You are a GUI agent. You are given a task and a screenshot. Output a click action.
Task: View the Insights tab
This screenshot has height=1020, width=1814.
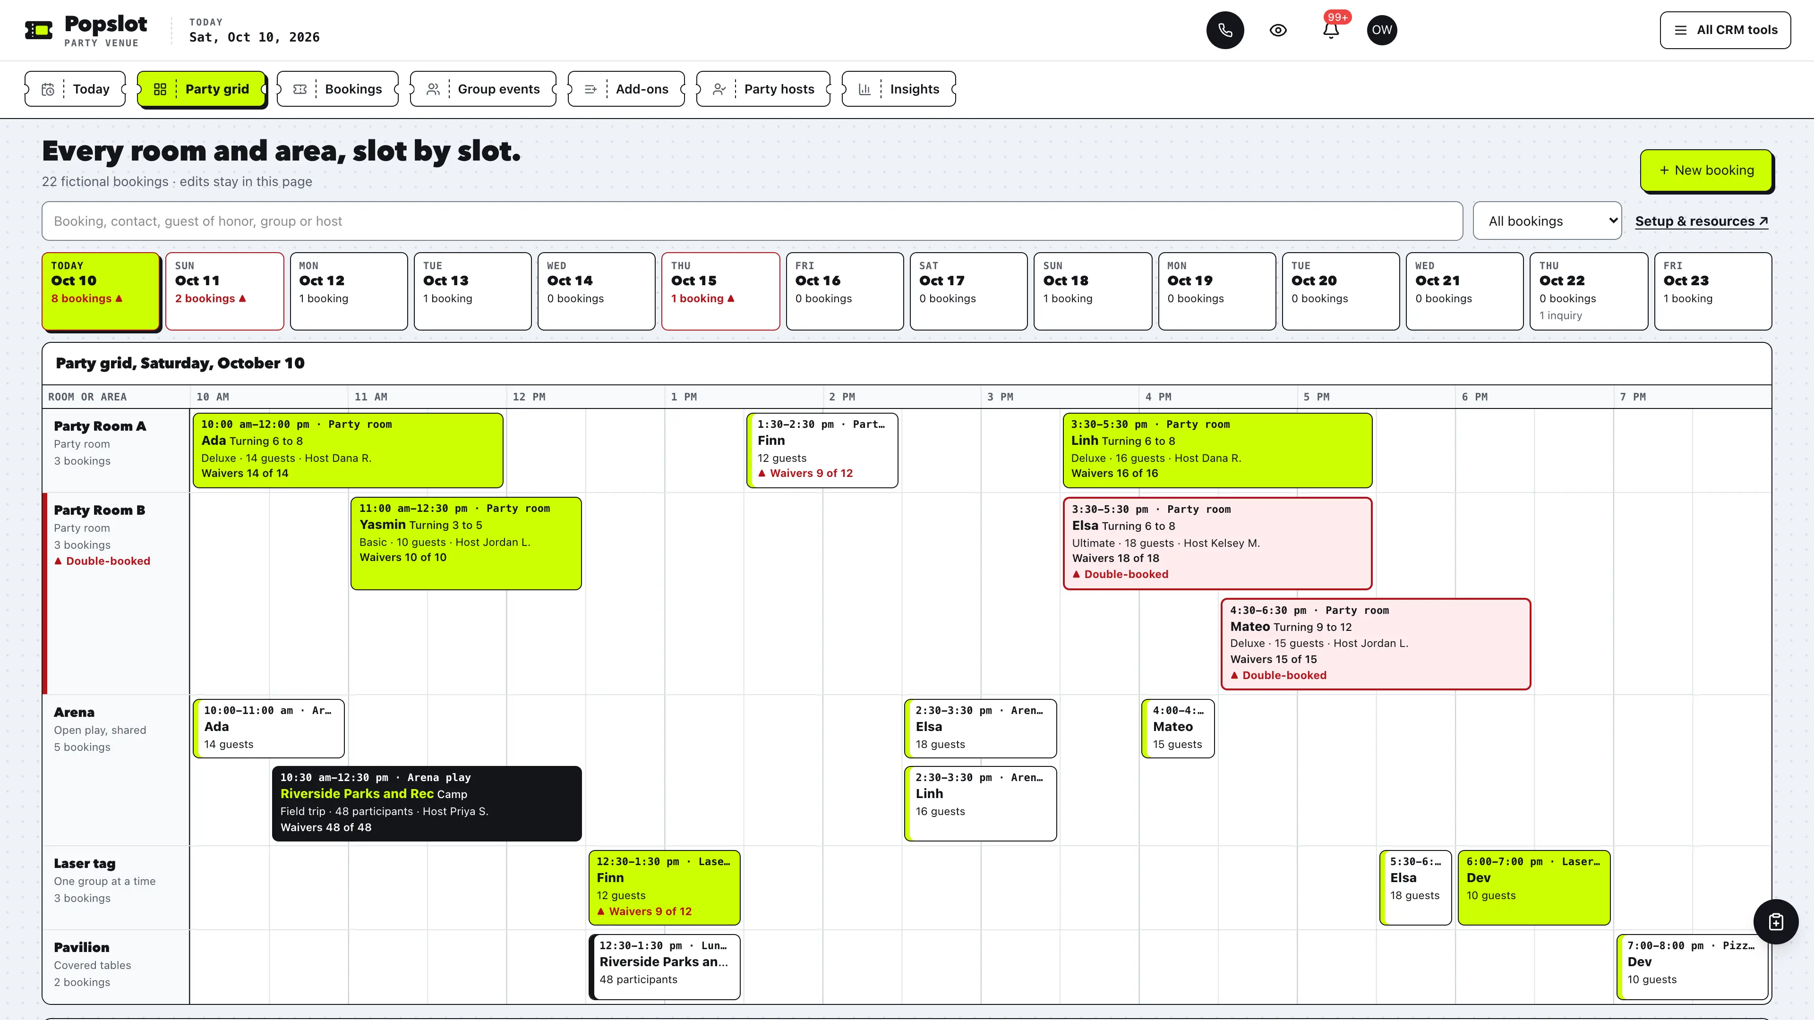898,89
